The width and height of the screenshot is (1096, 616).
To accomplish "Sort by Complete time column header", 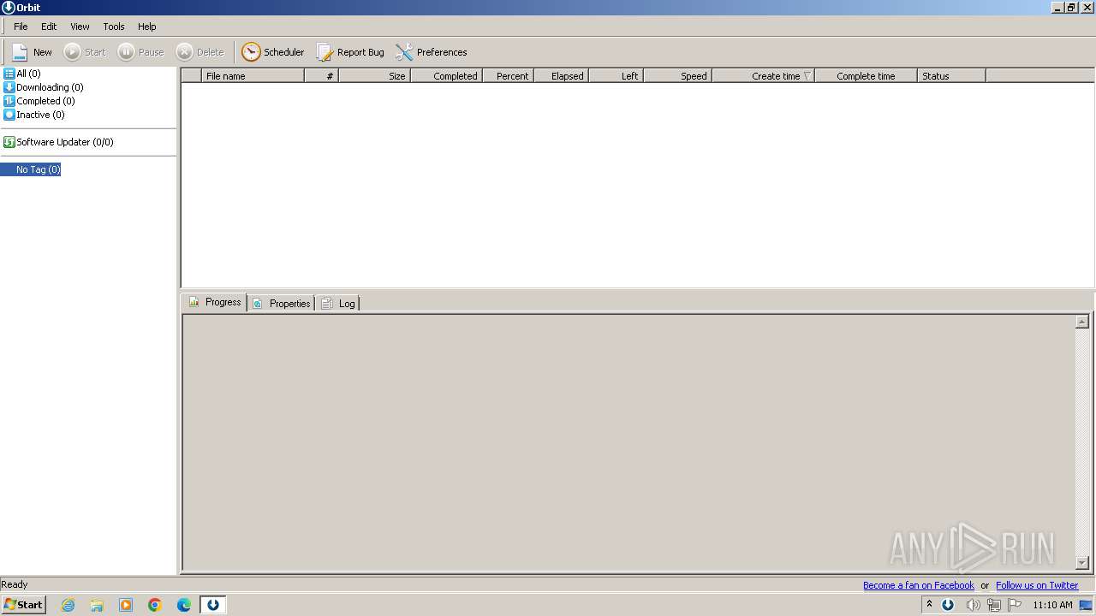I will 866,76.
